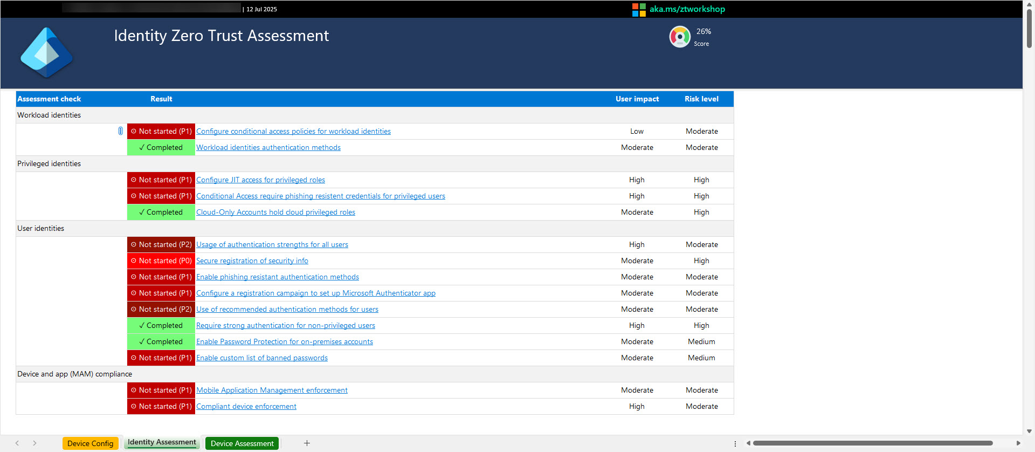
Task: Open Enable Password Protection for on-premises accounts
Action: point(285,341)
